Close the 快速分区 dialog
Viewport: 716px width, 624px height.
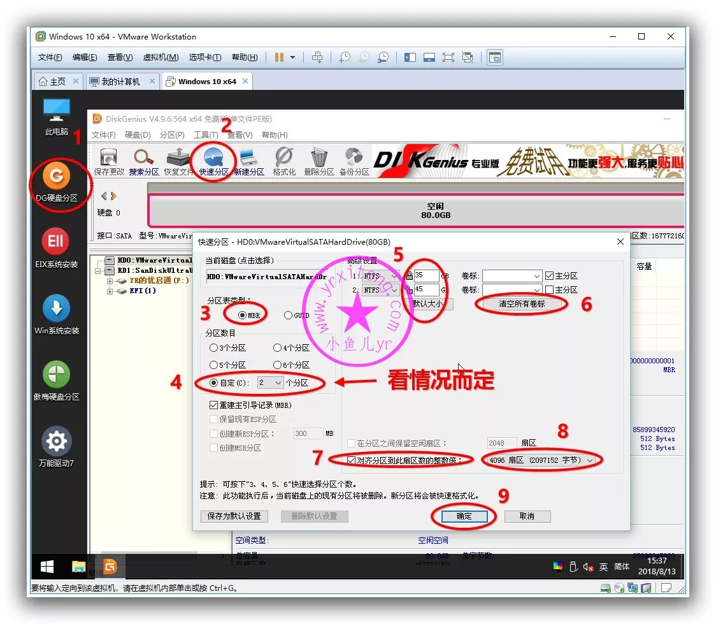point(620,242)
